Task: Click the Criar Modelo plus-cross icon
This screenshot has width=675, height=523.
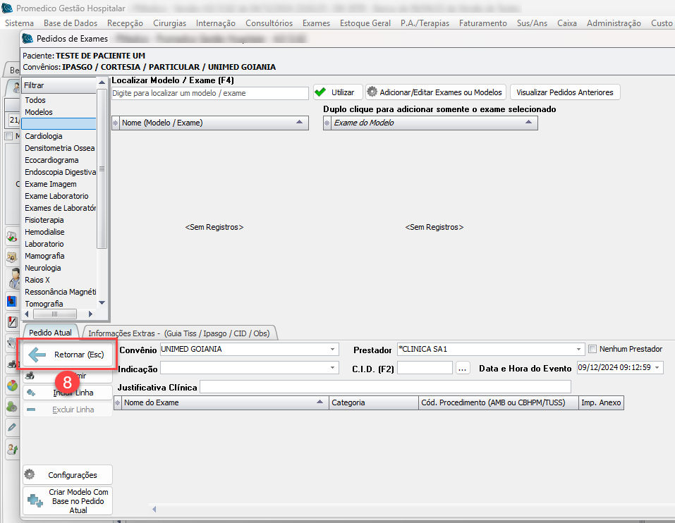Action: [35, 501]
